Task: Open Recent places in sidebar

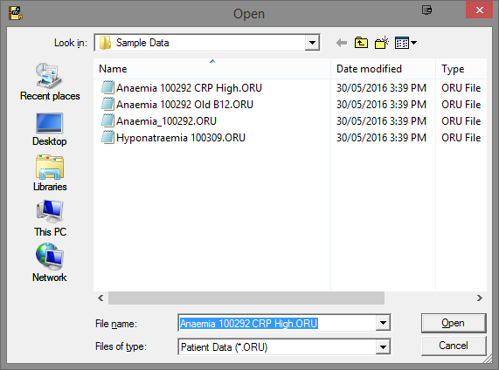Action: pyautogui.click(x=50, y=82)
